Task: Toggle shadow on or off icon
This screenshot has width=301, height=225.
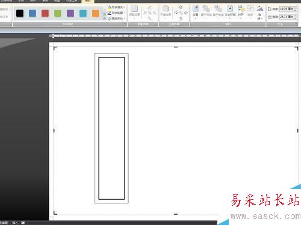Action: [150, 13]
